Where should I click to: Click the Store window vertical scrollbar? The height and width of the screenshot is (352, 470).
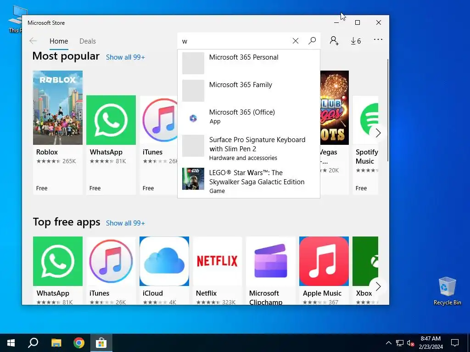tap(387, 110)
